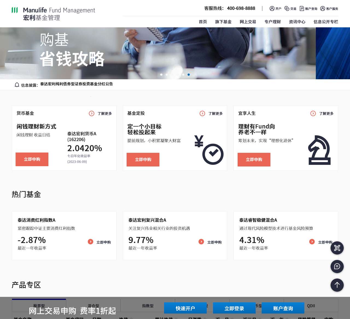The width and height of the screenshot is (350, 319).
Task: Click the -2.87% one-year return value
Action: (x=32, y=240)
